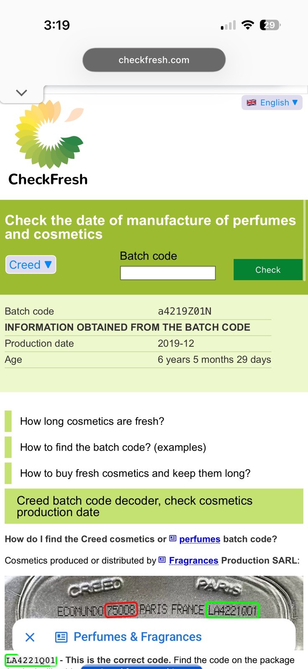The width and height of the screenshot is (308, 669).
Task: Open the Fragrances link
Action: [x=194, y=561]
